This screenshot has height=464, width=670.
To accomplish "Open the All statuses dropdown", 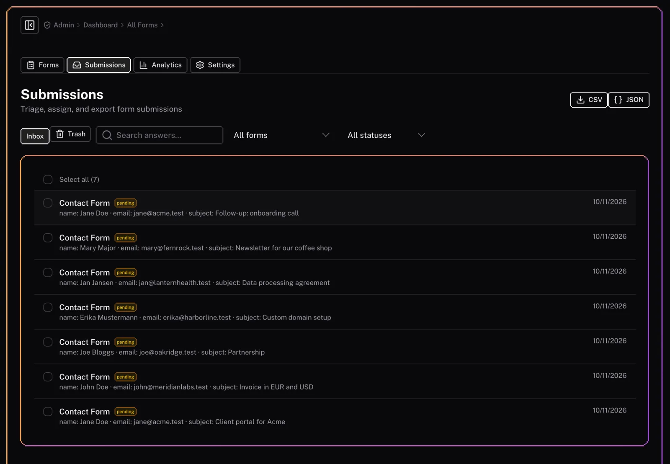I will (386, 135).
